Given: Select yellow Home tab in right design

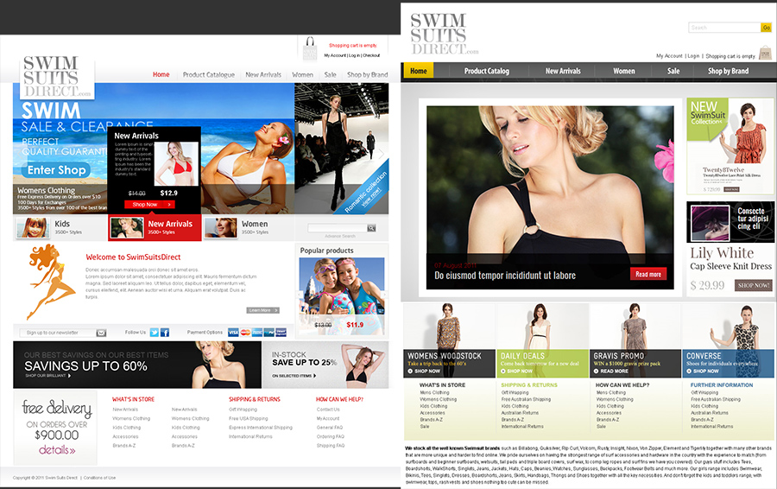Looking at the screenshot, I should [x=419, y=71].
